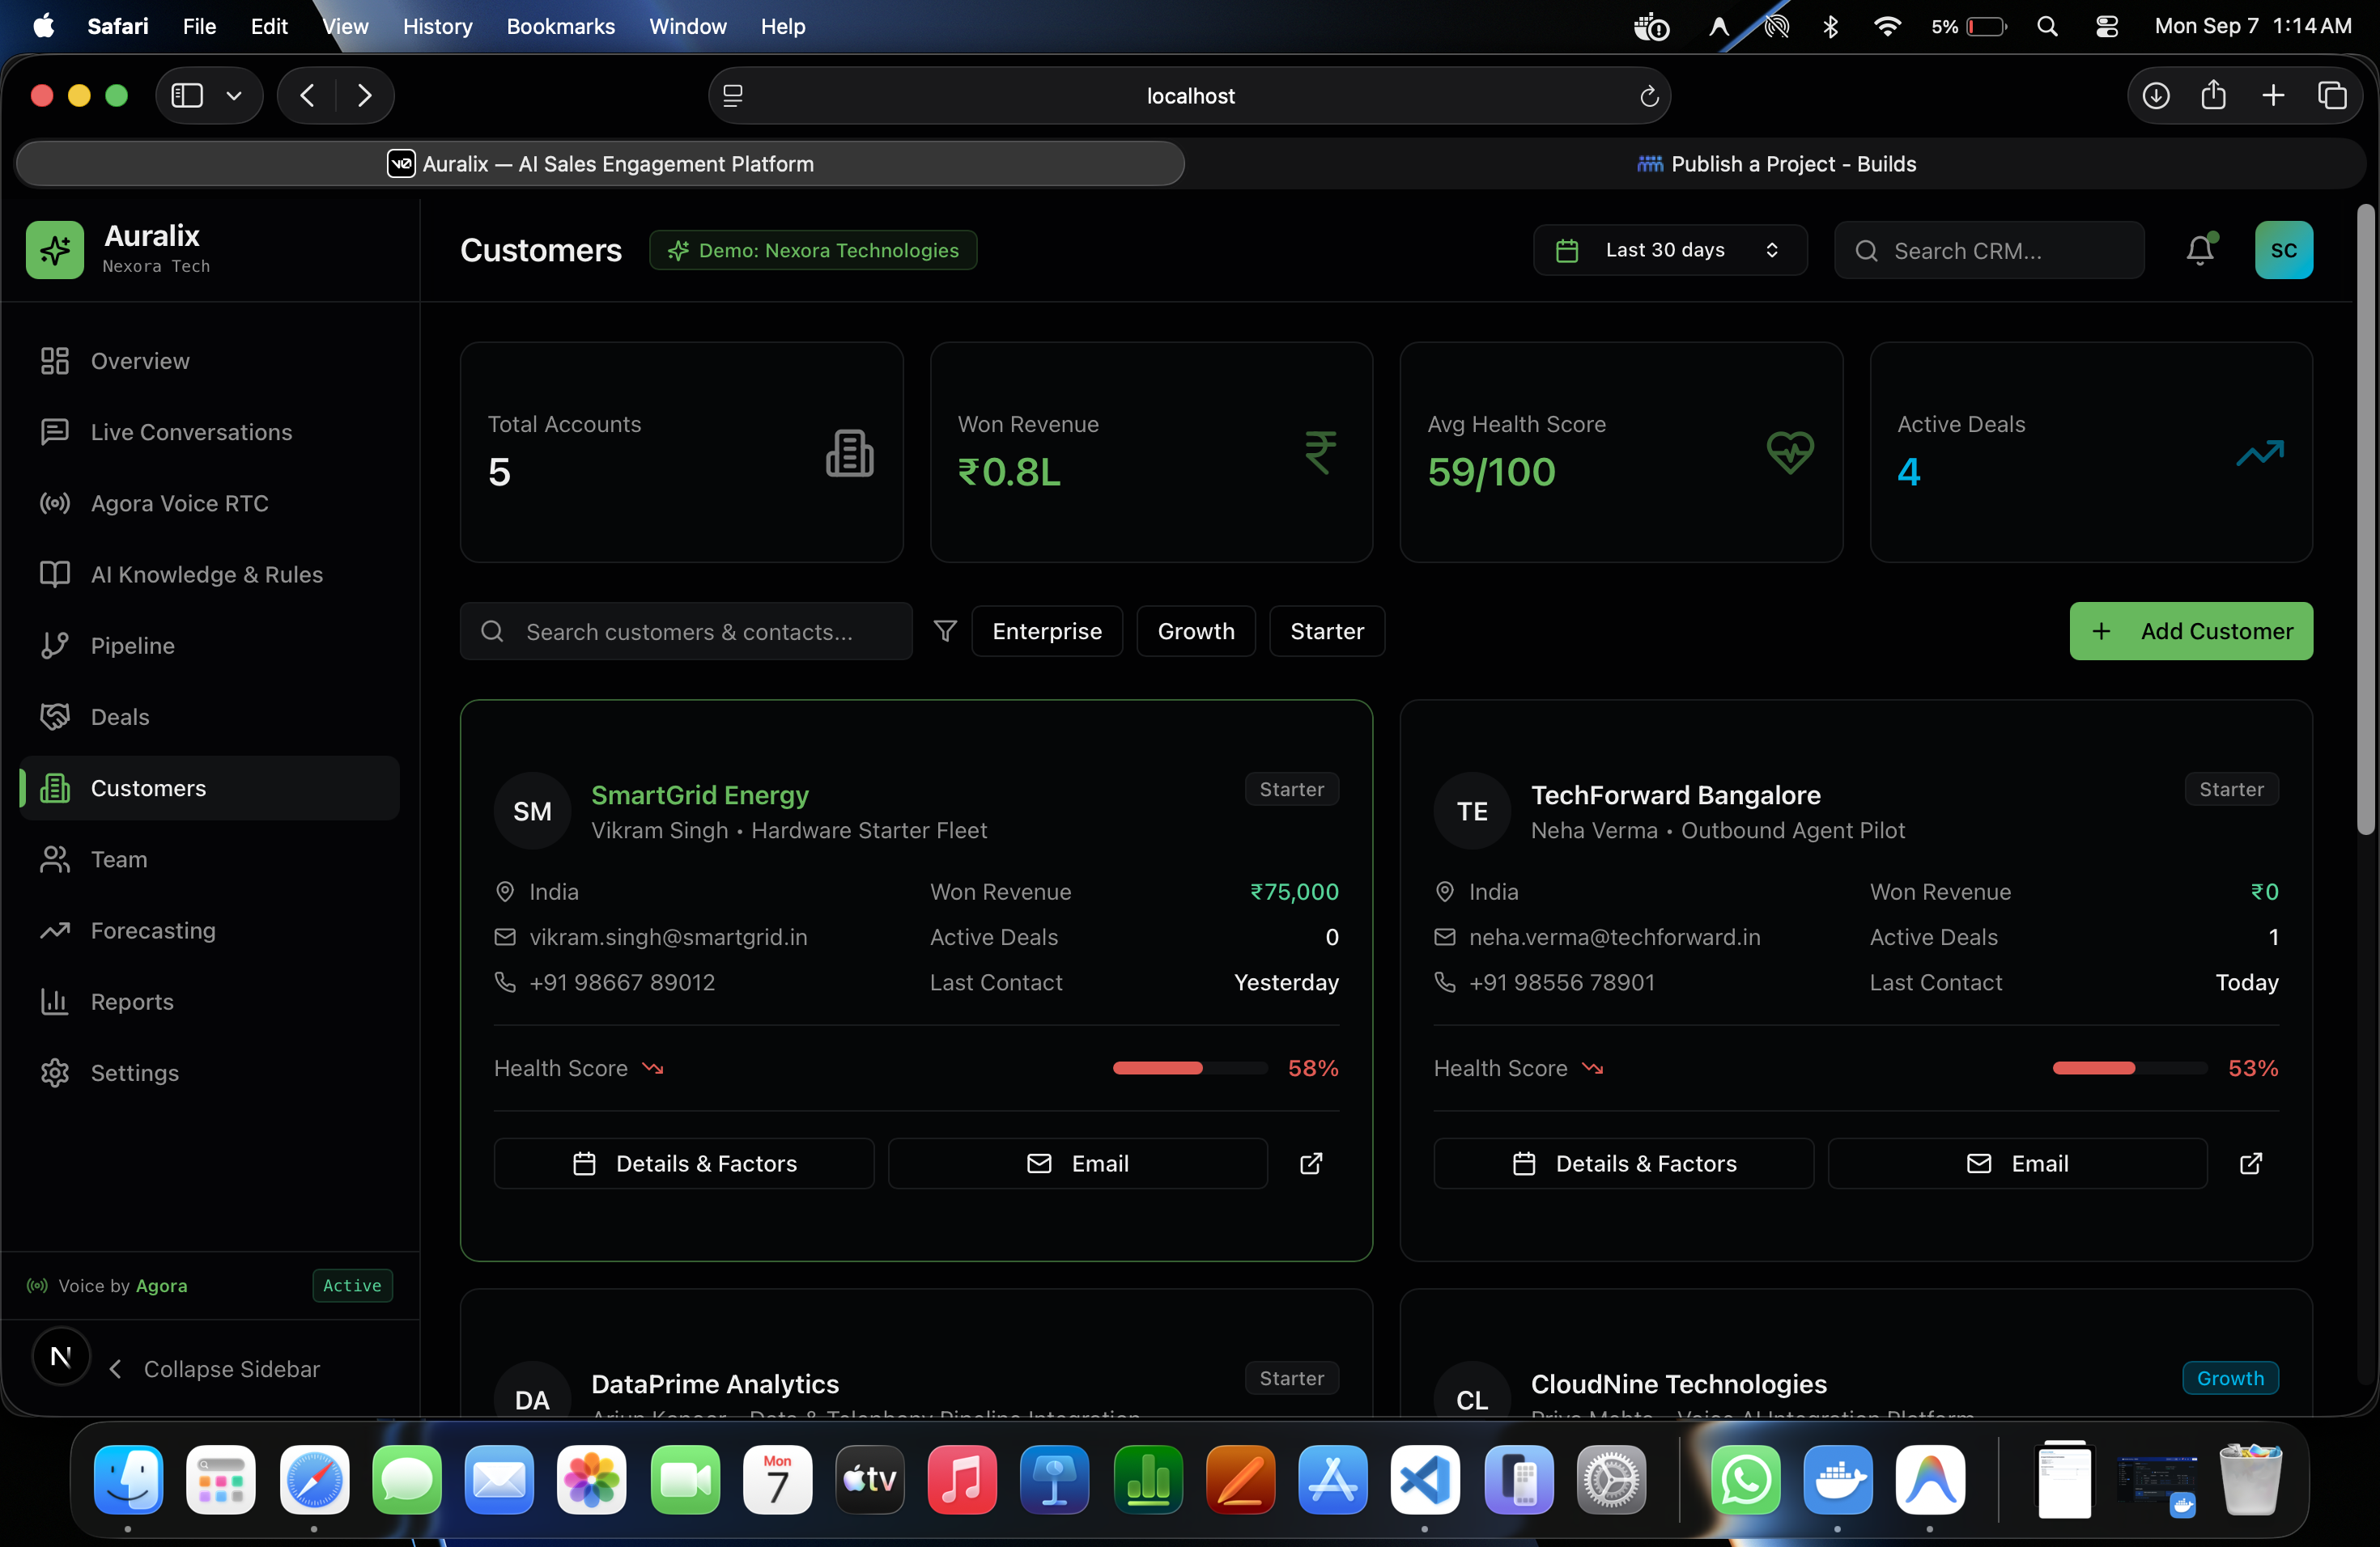Go forward in Safari history
The image size is (2380, 1547).
[364, 96]
